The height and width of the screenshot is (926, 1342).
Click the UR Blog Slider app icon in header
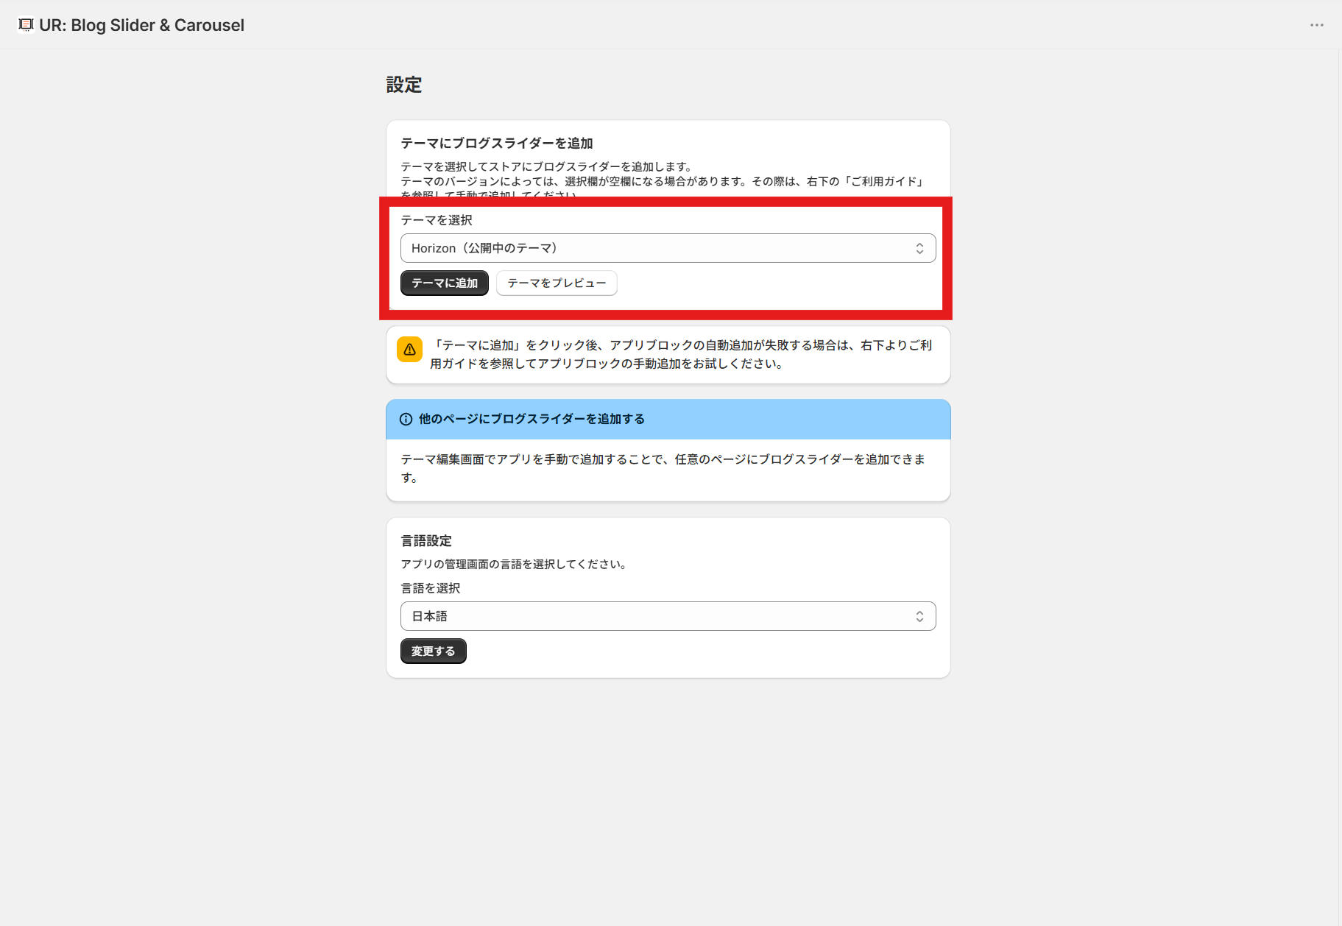point(27,24)
